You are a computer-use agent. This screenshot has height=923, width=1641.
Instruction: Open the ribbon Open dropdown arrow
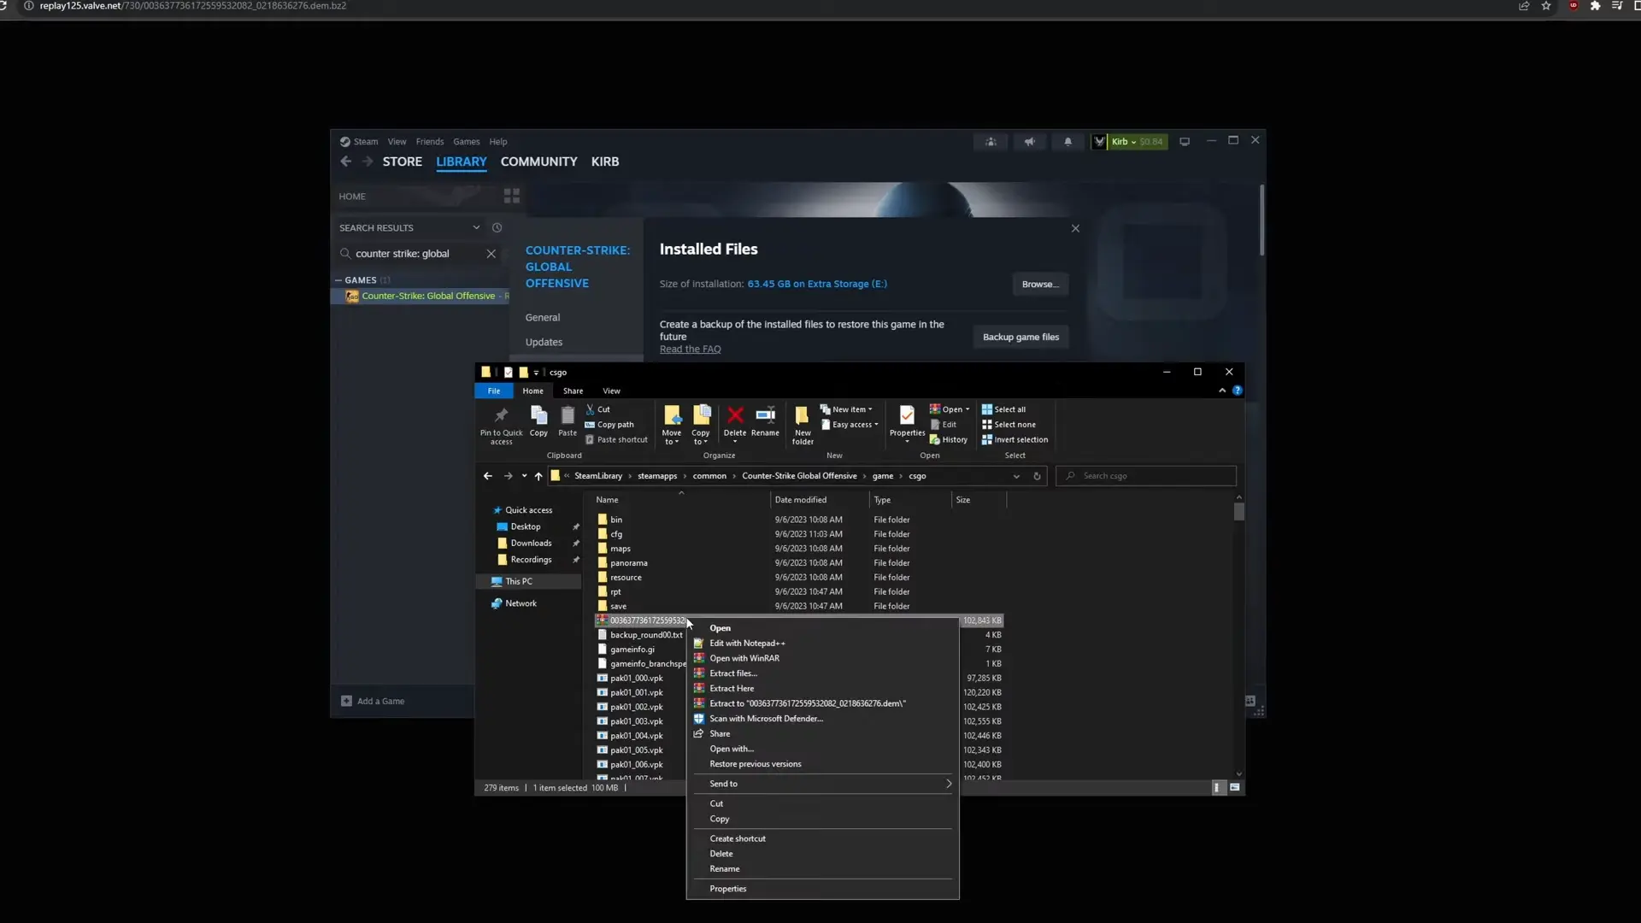[x=968, y=409]
